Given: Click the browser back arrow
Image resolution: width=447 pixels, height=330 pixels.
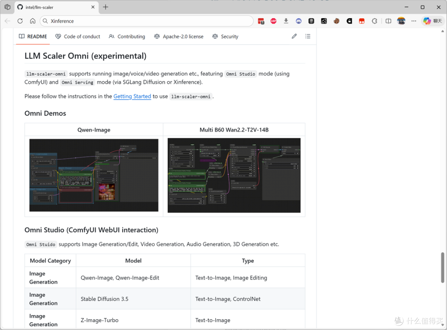Looking at the screenshot, I should pos(8,21).
